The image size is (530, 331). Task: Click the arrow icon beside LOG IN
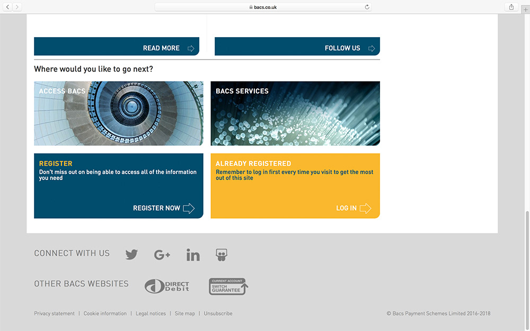[365, 208]
